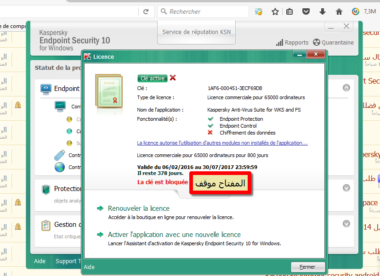Click "Kaspersky Anti-Virus Suite for WKS and FS"
This screenshot has width=380, height=276.
coord(254,110)
